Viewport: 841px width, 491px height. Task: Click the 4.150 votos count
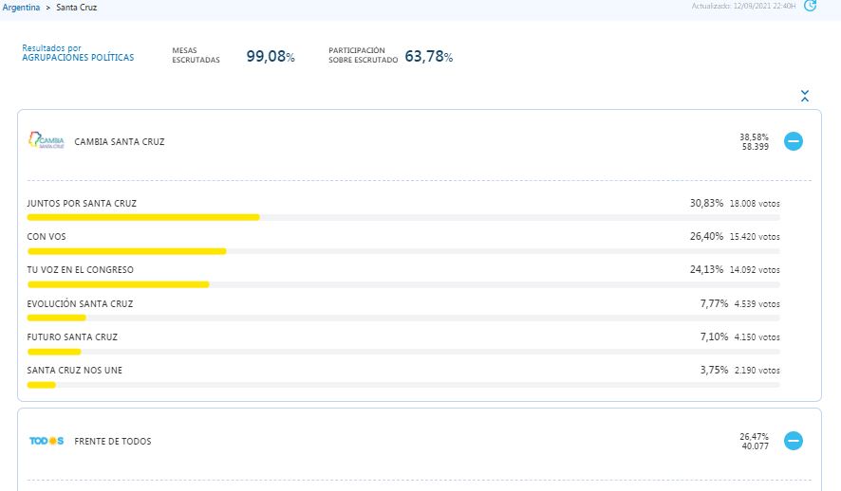point(757,337)
